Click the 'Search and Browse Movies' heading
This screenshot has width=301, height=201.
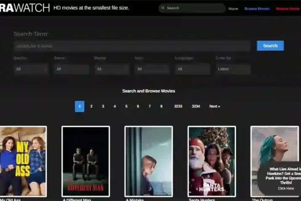(x=148, y=91)
